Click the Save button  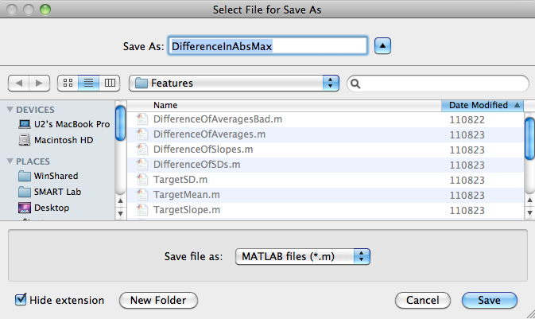tap(489, 300)
